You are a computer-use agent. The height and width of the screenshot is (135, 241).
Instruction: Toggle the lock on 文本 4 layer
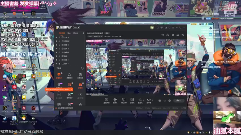[x=59, y=37]
